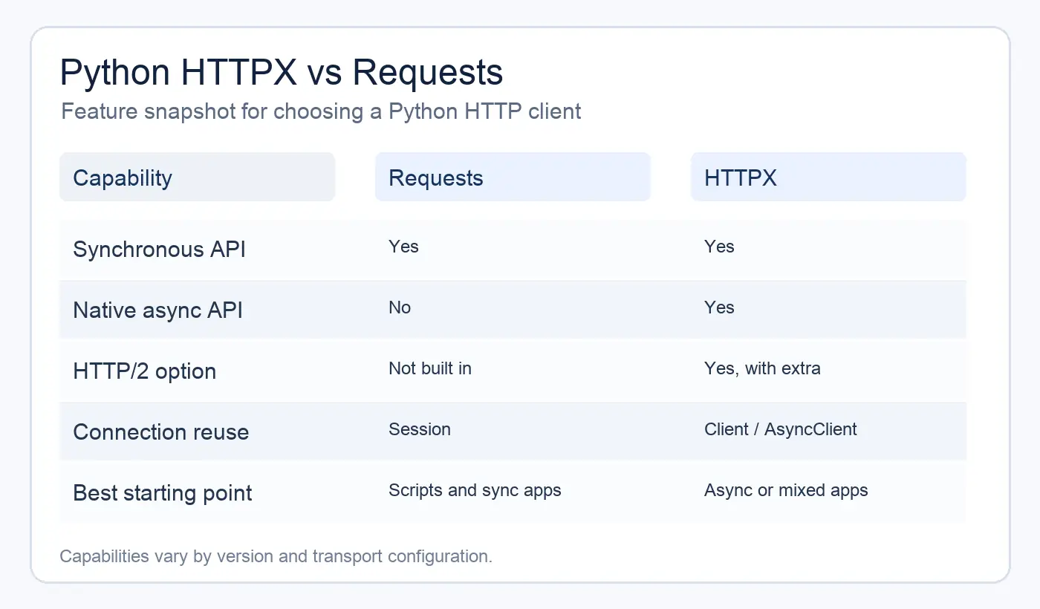The image size is (1040, 609).
Task: Click the 'Yes, with extra' cell
Action: point(762,368)
